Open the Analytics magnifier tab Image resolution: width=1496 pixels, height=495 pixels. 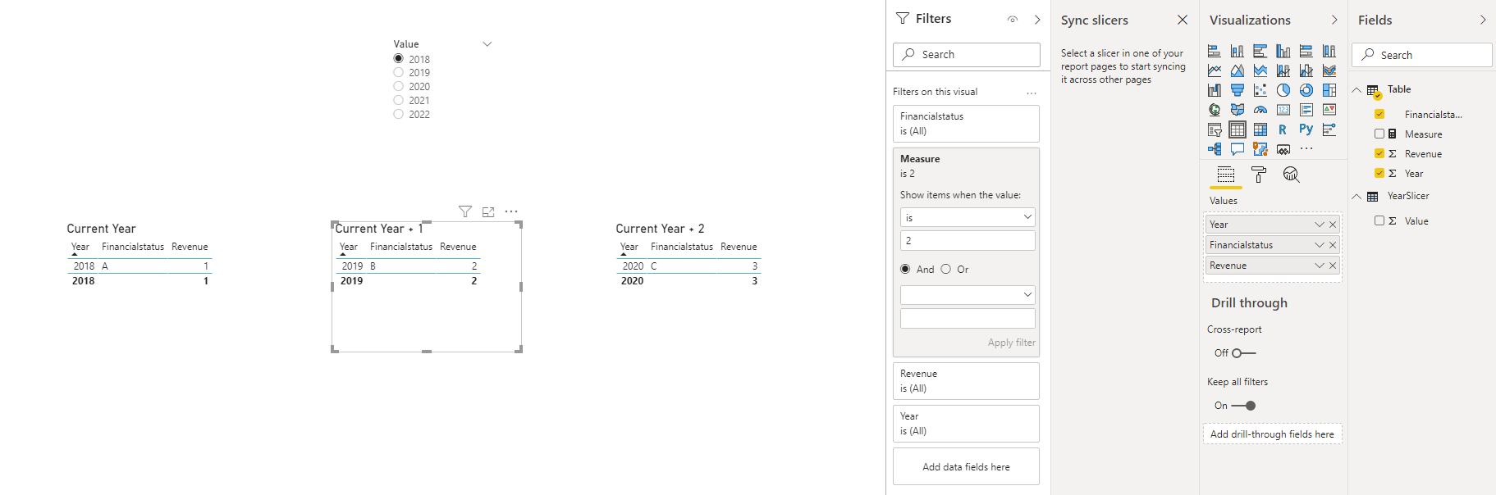pos(1292,175)
